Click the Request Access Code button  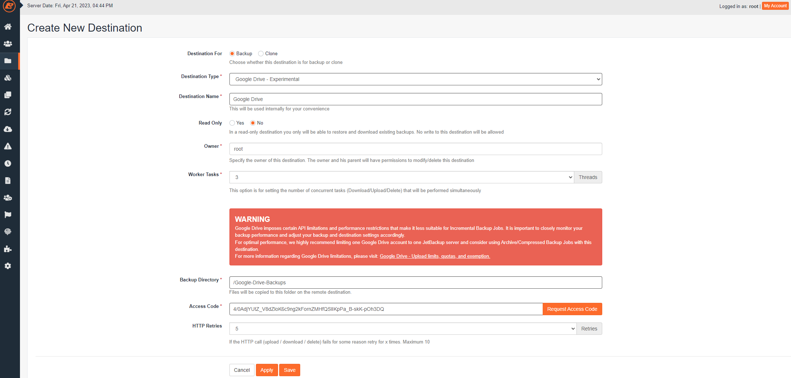click(x=572, y=309)
